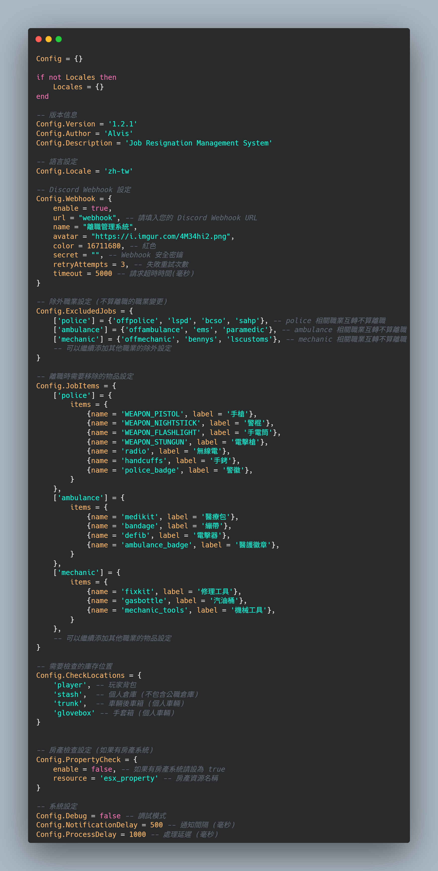Click the 'defib' item name
This screenshot has width=438, height=871.
135,535
